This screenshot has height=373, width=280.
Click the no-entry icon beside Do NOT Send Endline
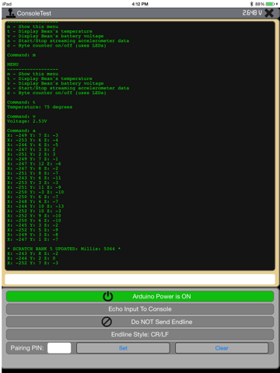coord(107,322)
